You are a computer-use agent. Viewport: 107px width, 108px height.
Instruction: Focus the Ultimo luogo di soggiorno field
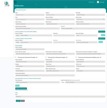tap(45, 75)
